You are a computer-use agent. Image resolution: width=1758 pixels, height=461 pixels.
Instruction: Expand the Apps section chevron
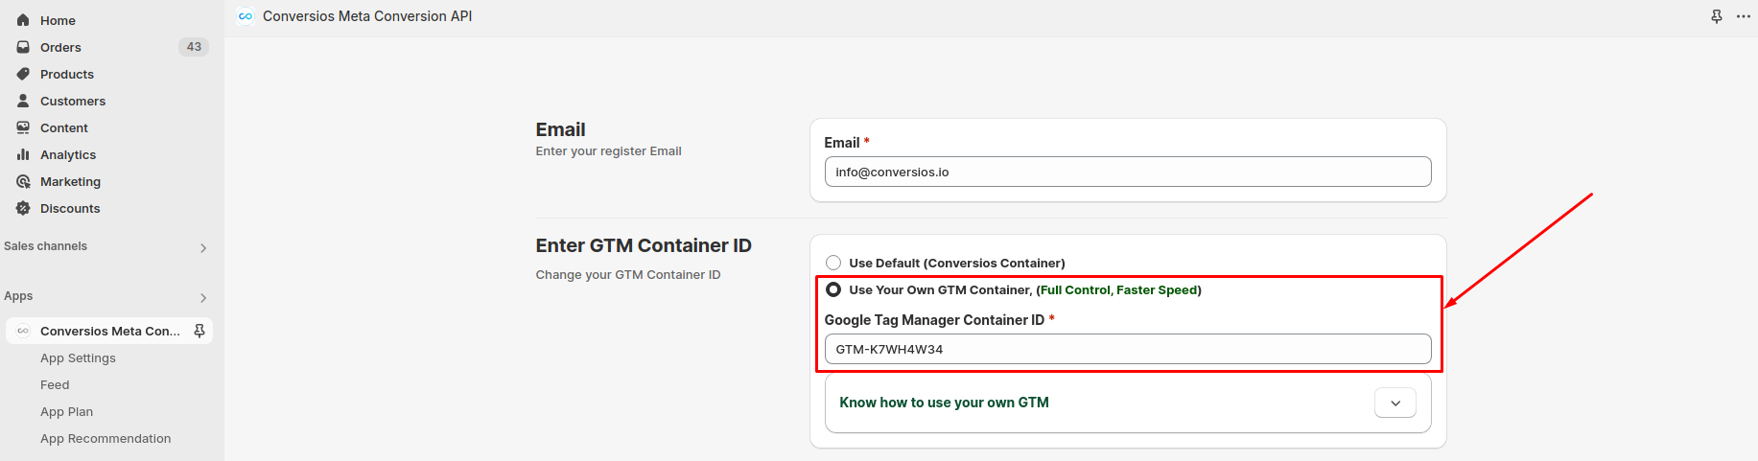[x=203, y=298]
